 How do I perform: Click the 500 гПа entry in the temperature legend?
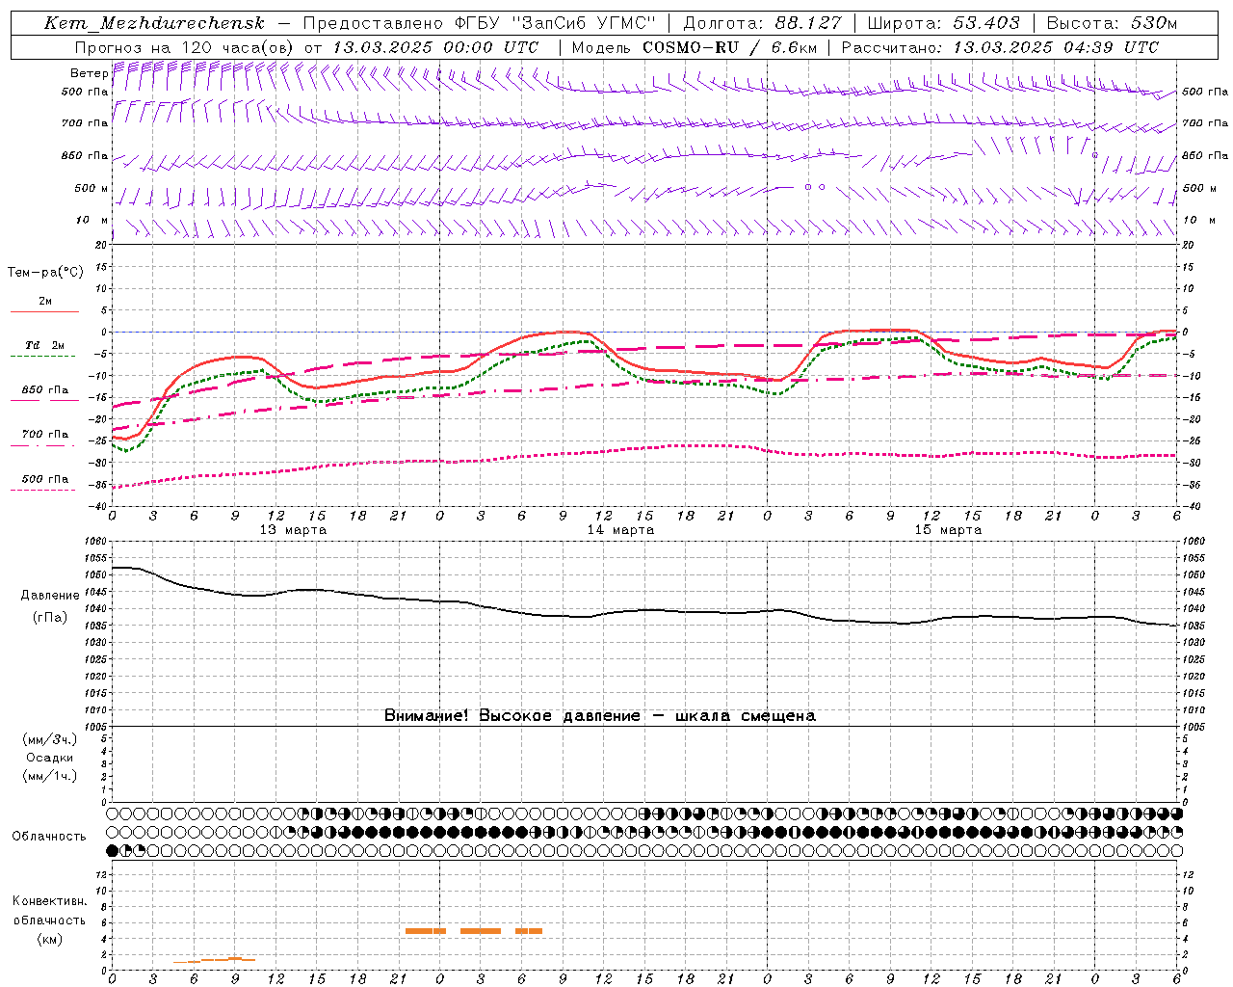44,479
